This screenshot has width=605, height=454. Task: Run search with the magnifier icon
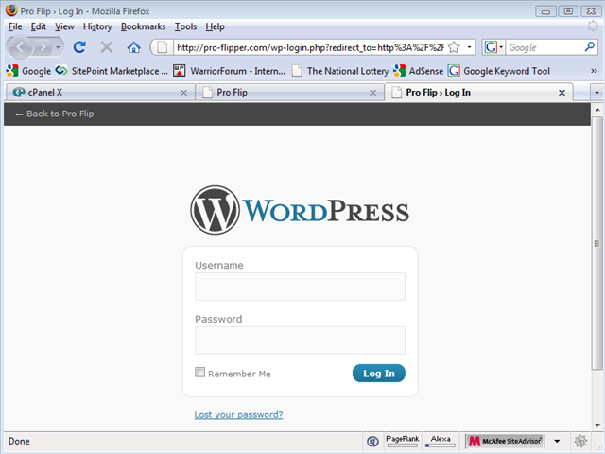click(x=590, y=47)
